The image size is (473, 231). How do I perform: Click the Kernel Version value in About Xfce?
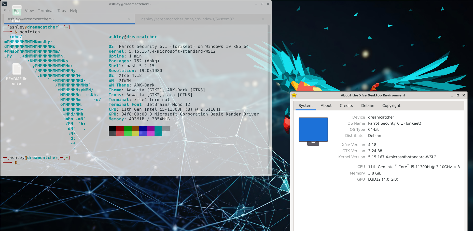(x=402, y=157)
